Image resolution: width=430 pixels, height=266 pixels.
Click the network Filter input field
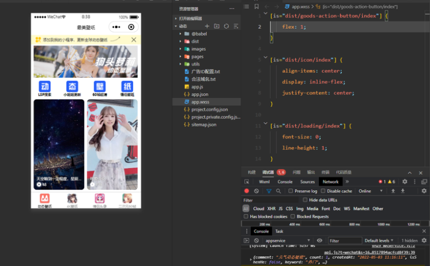(x=270, y=200)
